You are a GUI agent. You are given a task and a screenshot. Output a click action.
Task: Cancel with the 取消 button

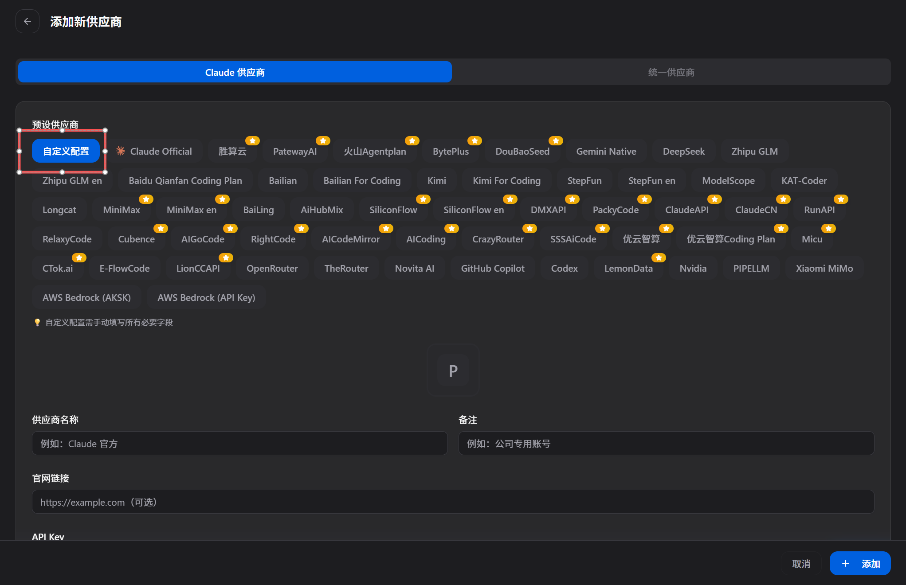(x=801, y=563)
